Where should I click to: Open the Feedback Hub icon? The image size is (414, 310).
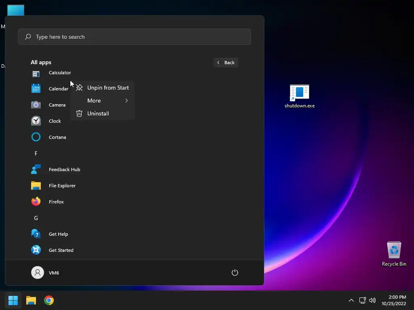[36, 169]
